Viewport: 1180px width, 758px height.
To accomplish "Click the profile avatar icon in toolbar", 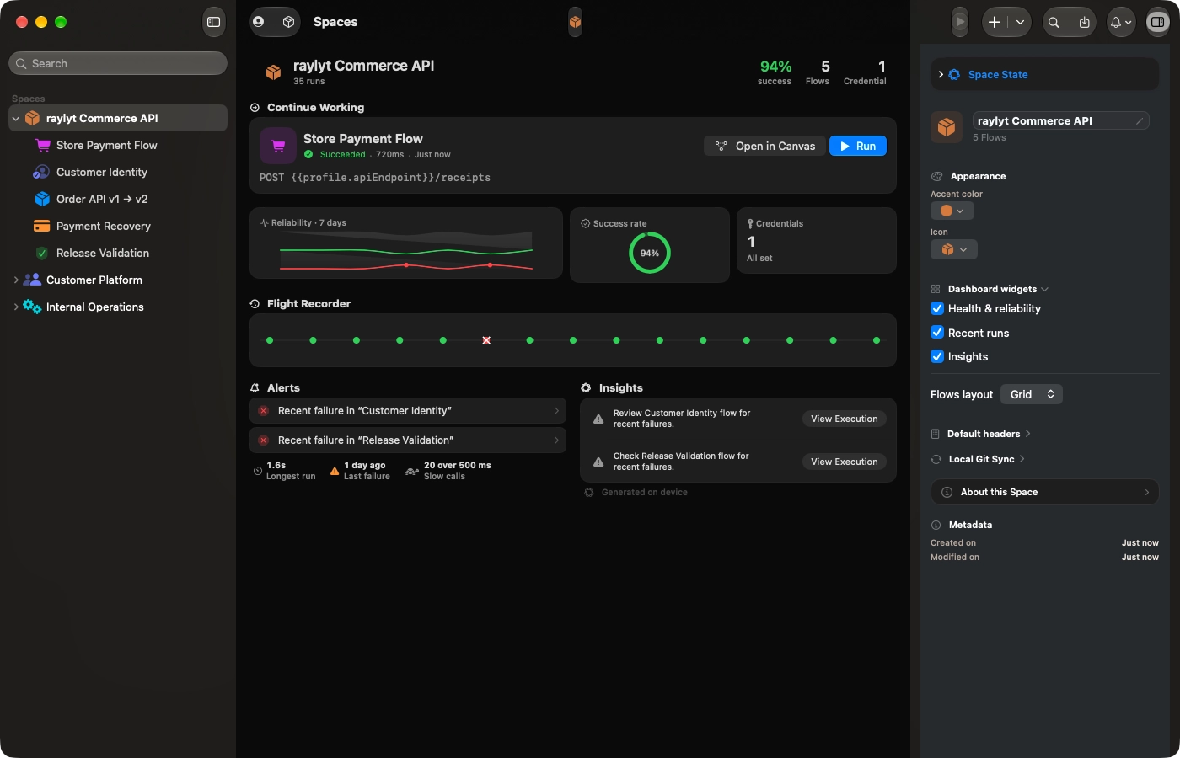I will click(x=259, y=22).
